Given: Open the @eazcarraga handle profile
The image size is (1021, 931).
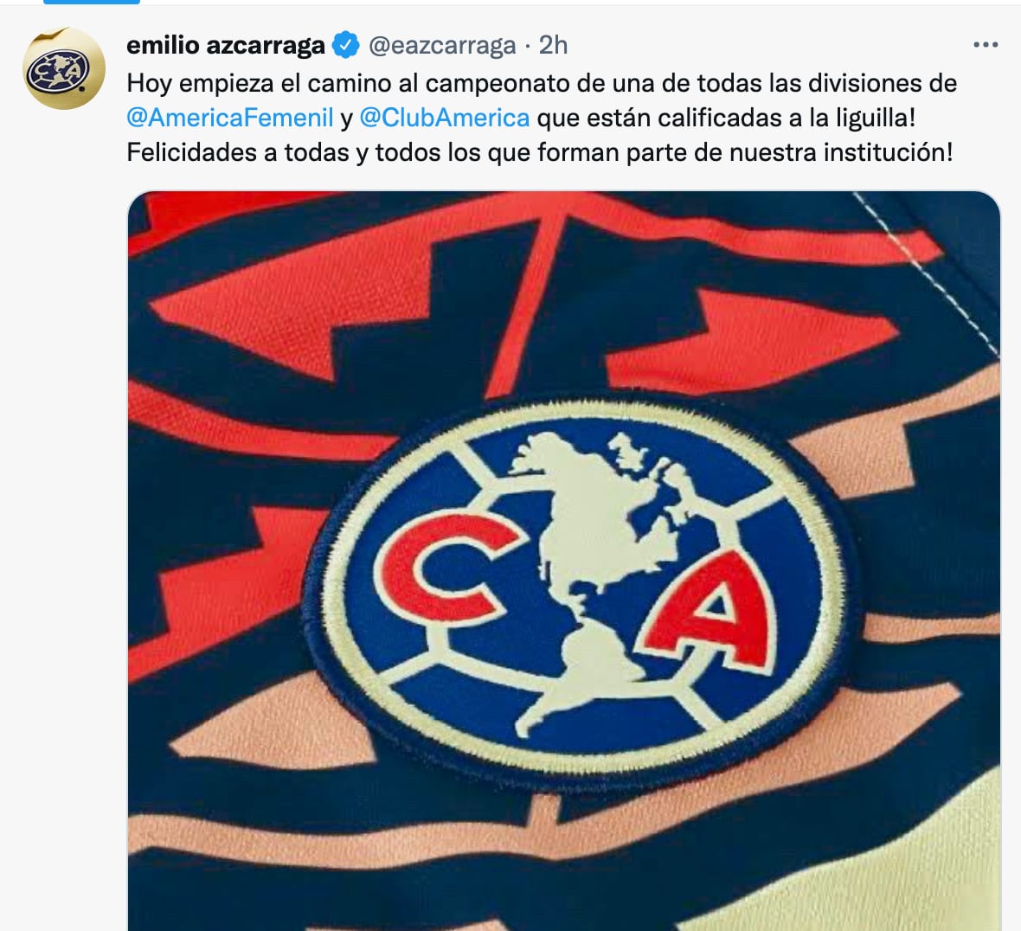Looking at the screenshot, I should 442,45.
